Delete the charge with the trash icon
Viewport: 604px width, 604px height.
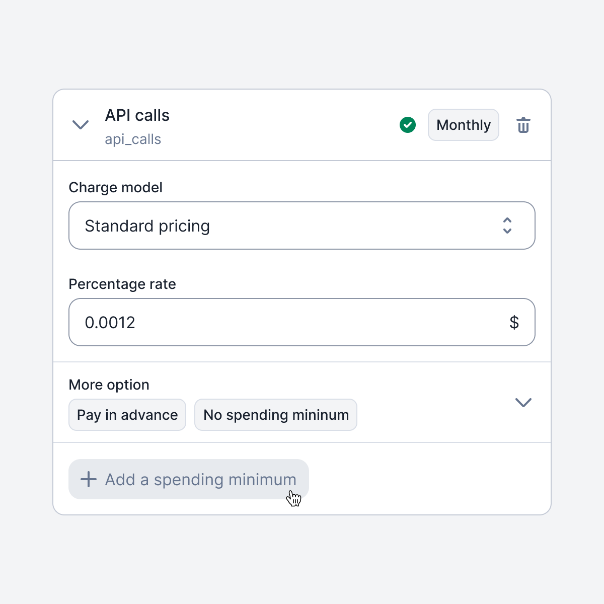click(x=523, y=125)
